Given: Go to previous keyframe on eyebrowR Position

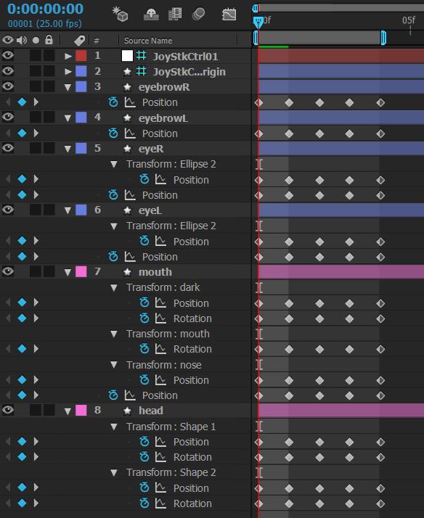Looking at the screenshot, I should (x=8, y=102).
